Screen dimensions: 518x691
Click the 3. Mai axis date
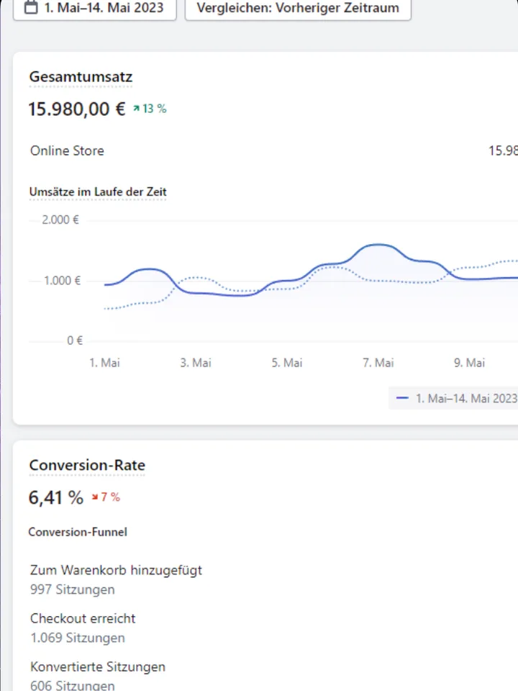[x=196, y=363]
